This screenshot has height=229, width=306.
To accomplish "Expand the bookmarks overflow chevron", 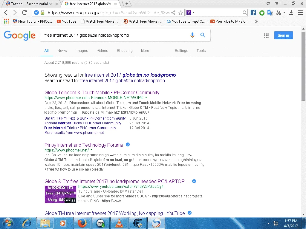I will tap(256, 21).
